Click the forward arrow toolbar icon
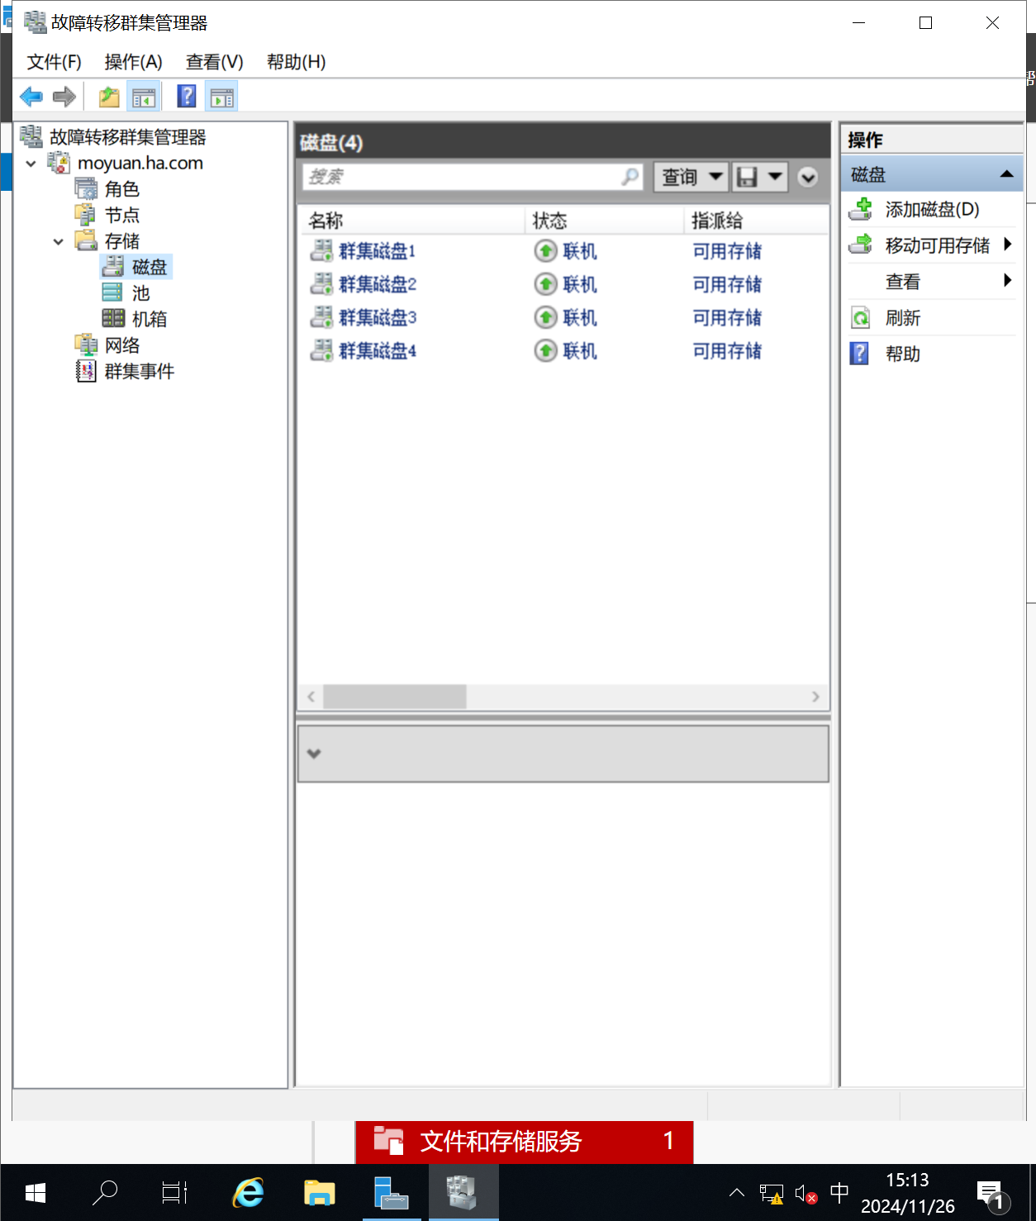Viewport: 1036px width, 1221px height. 64,97
